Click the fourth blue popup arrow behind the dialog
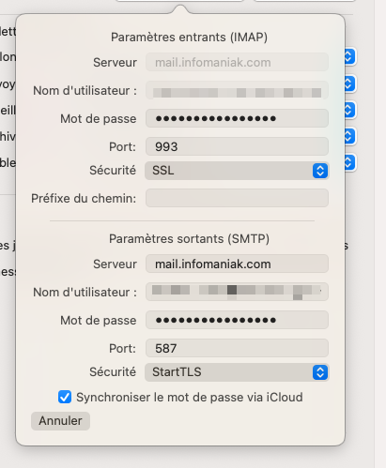Image resolution: width=386 pixels, height=468 pixels. tap(350, 136)
